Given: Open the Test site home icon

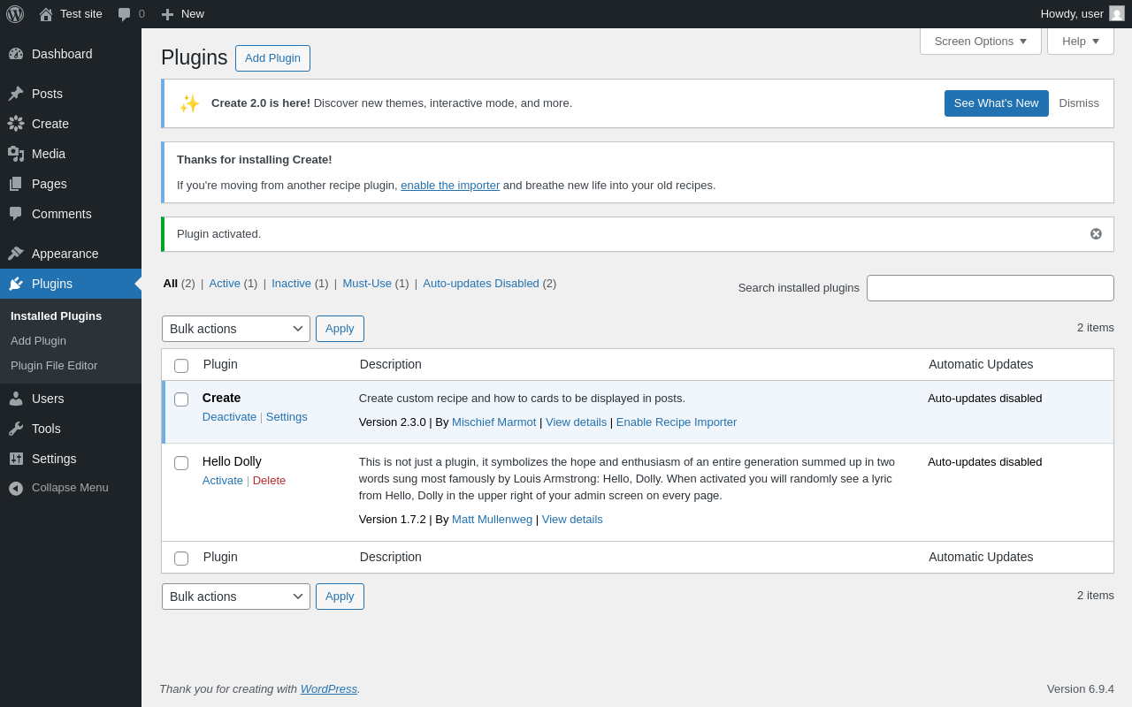Looking at the screenshot, I should point(46,14).
